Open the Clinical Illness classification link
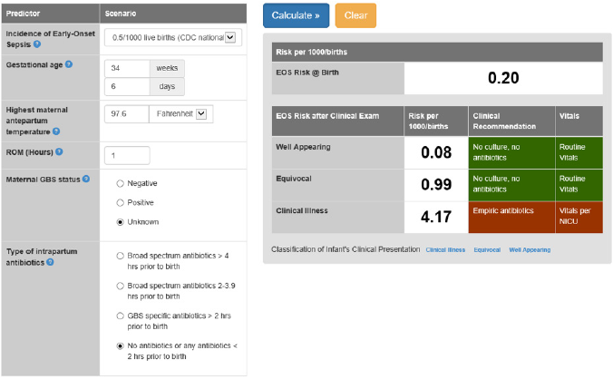613x379 pixels. [x=445, y=249]
